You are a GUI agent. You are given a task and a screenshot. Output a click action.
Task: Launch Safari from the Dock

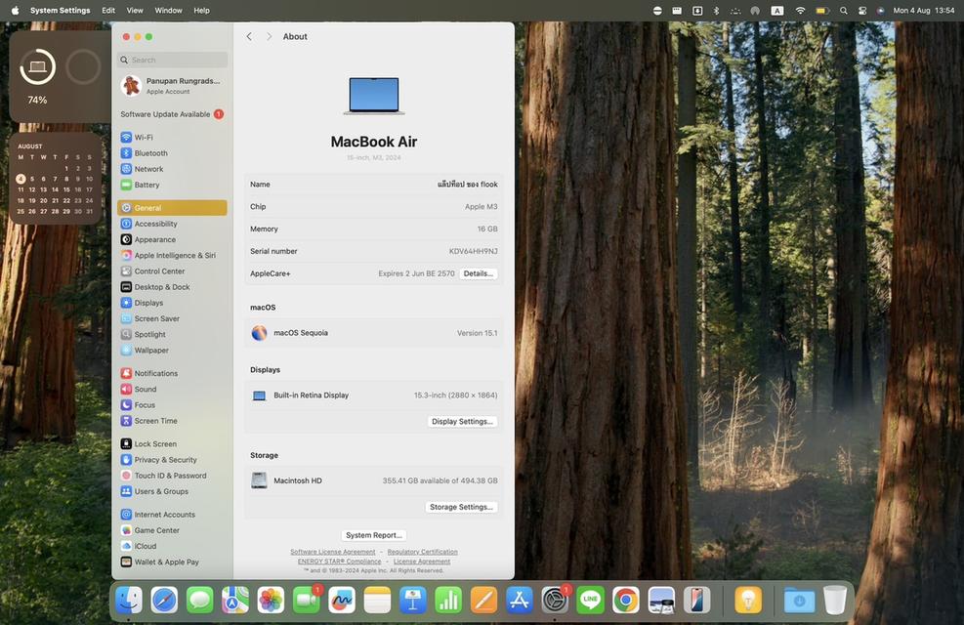[164, 601]
